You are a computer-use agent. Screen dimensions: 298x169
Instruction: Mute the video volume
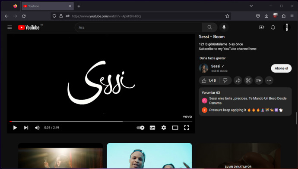coord(37,128)
